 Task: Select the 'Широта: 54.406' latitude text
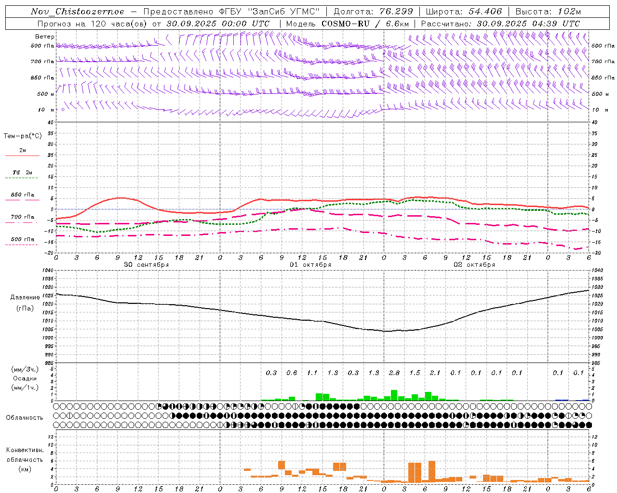click(464, 12)
